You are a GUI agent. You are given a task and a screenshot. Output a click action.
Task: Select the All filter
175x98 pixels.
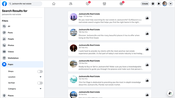coord(22,26)
